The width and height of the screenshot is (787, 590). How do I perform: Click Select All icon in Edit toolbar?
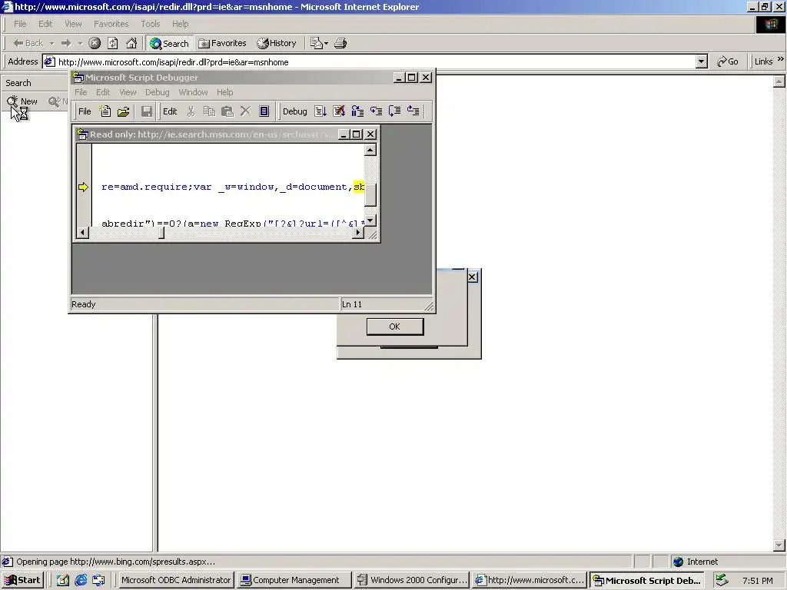click(x=264, y=111)
